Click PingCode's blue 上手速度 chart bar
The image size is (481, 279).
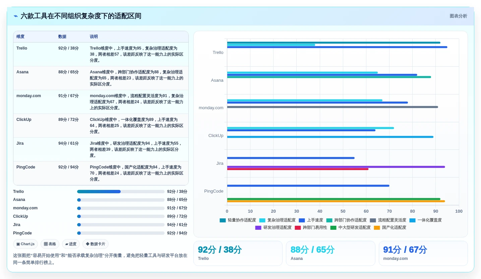point(308,186)
